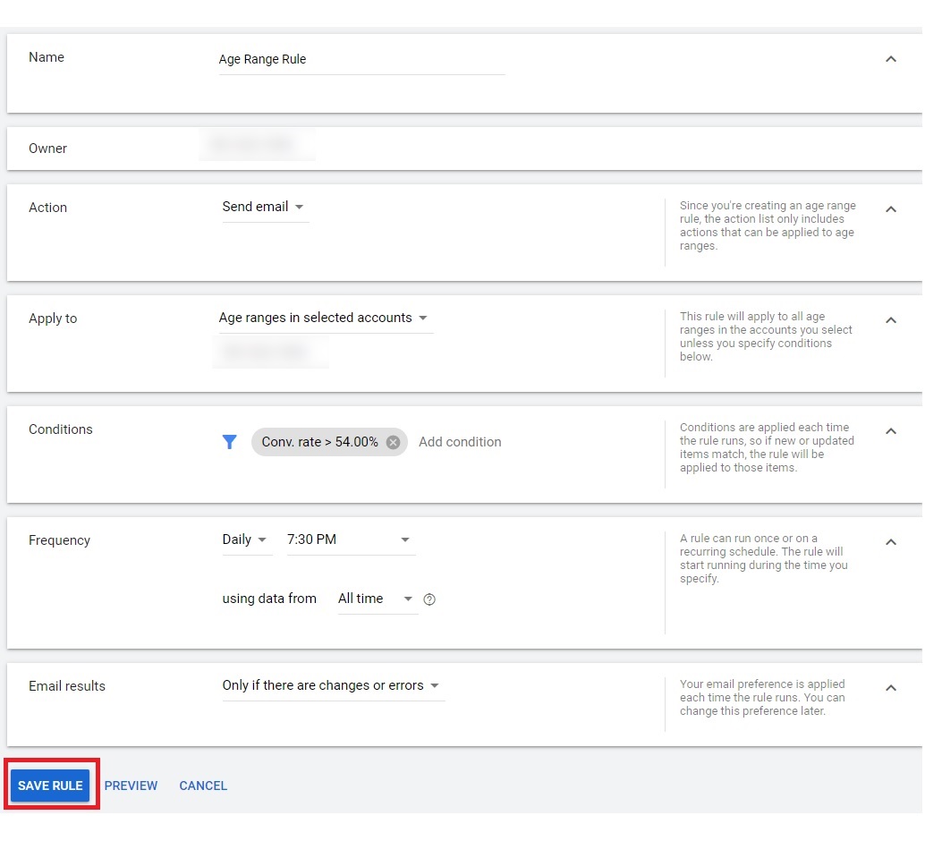Collapse the Apply to section
The image size is (925, 841).
[891, 320]
